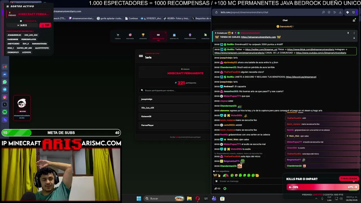Click AndreusT username in chat
The height and width of the screenshot is (203, 361).
point(229,87)
